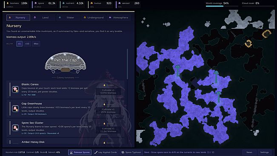Screen dimensions: 277x156
Task: Click the Cap Greenhouse upgrade icon
Action: click(15, 108)
